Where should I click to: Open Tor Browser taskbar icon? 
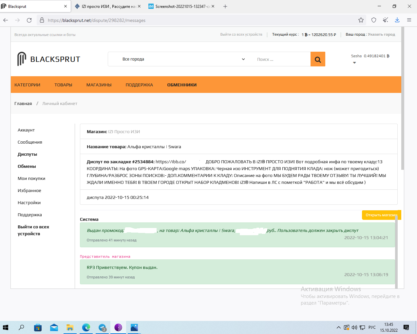pyautogui.click(x=118, y=327)
